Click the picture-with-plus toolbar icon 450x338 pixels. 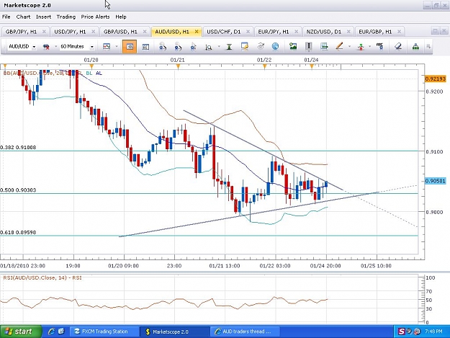click(293, 46)
